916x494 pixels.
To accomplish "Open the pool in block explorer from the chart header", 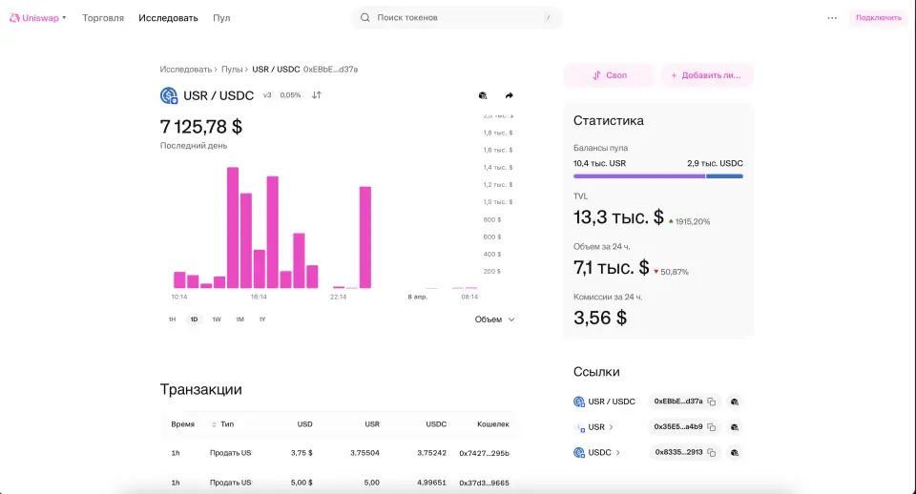I will (483, 95).
